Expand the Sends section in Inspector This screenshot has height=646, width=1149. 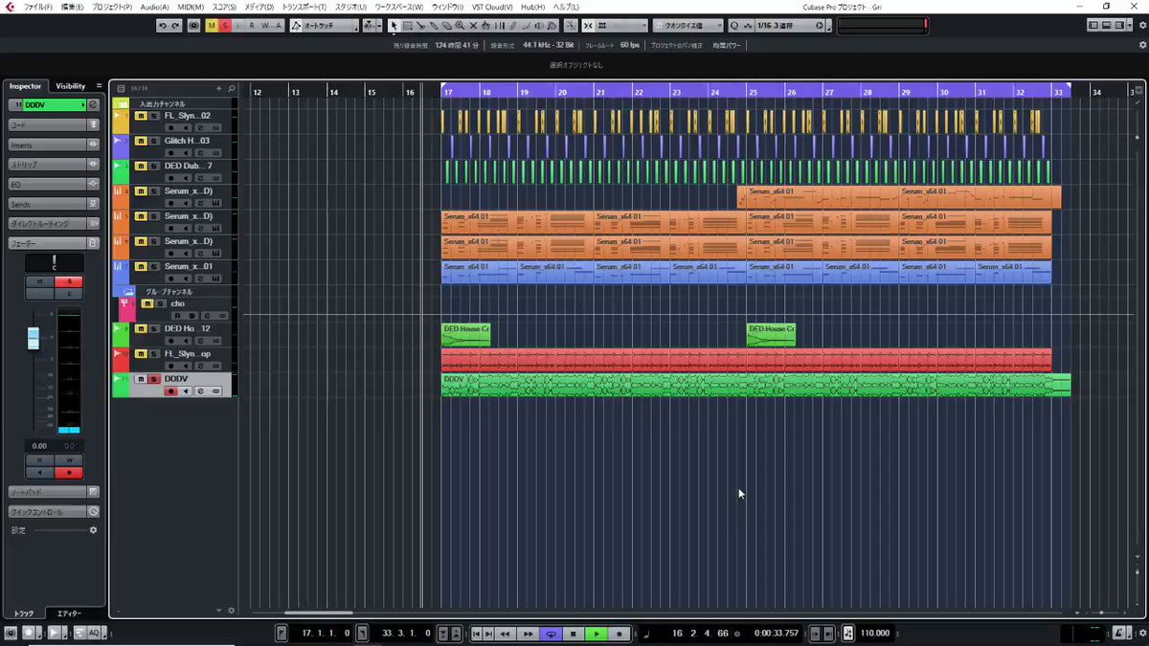click(54, 204)
